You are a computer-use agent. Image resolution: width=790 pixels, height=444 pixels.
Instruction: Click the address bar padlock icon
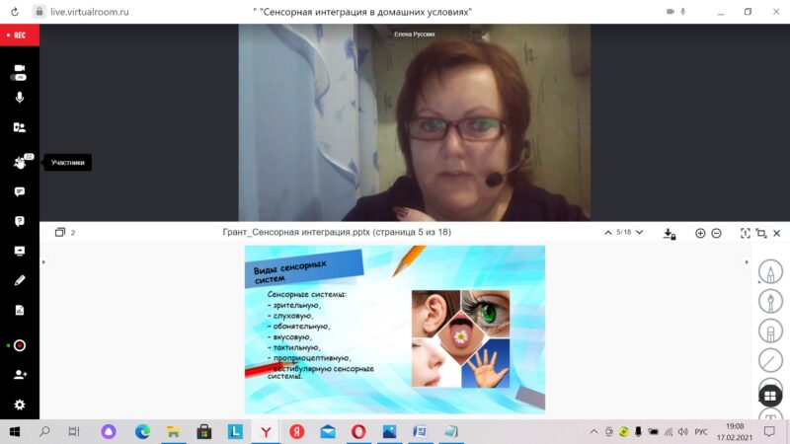pos(39,12)
